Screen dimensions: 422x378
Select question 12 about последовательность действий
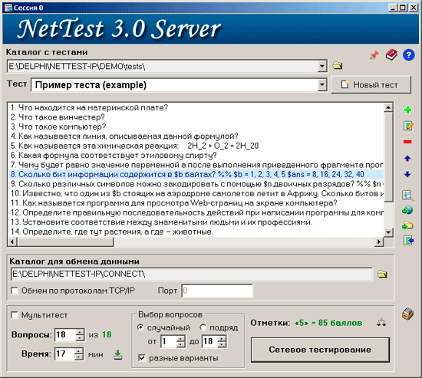click(196, 212)
